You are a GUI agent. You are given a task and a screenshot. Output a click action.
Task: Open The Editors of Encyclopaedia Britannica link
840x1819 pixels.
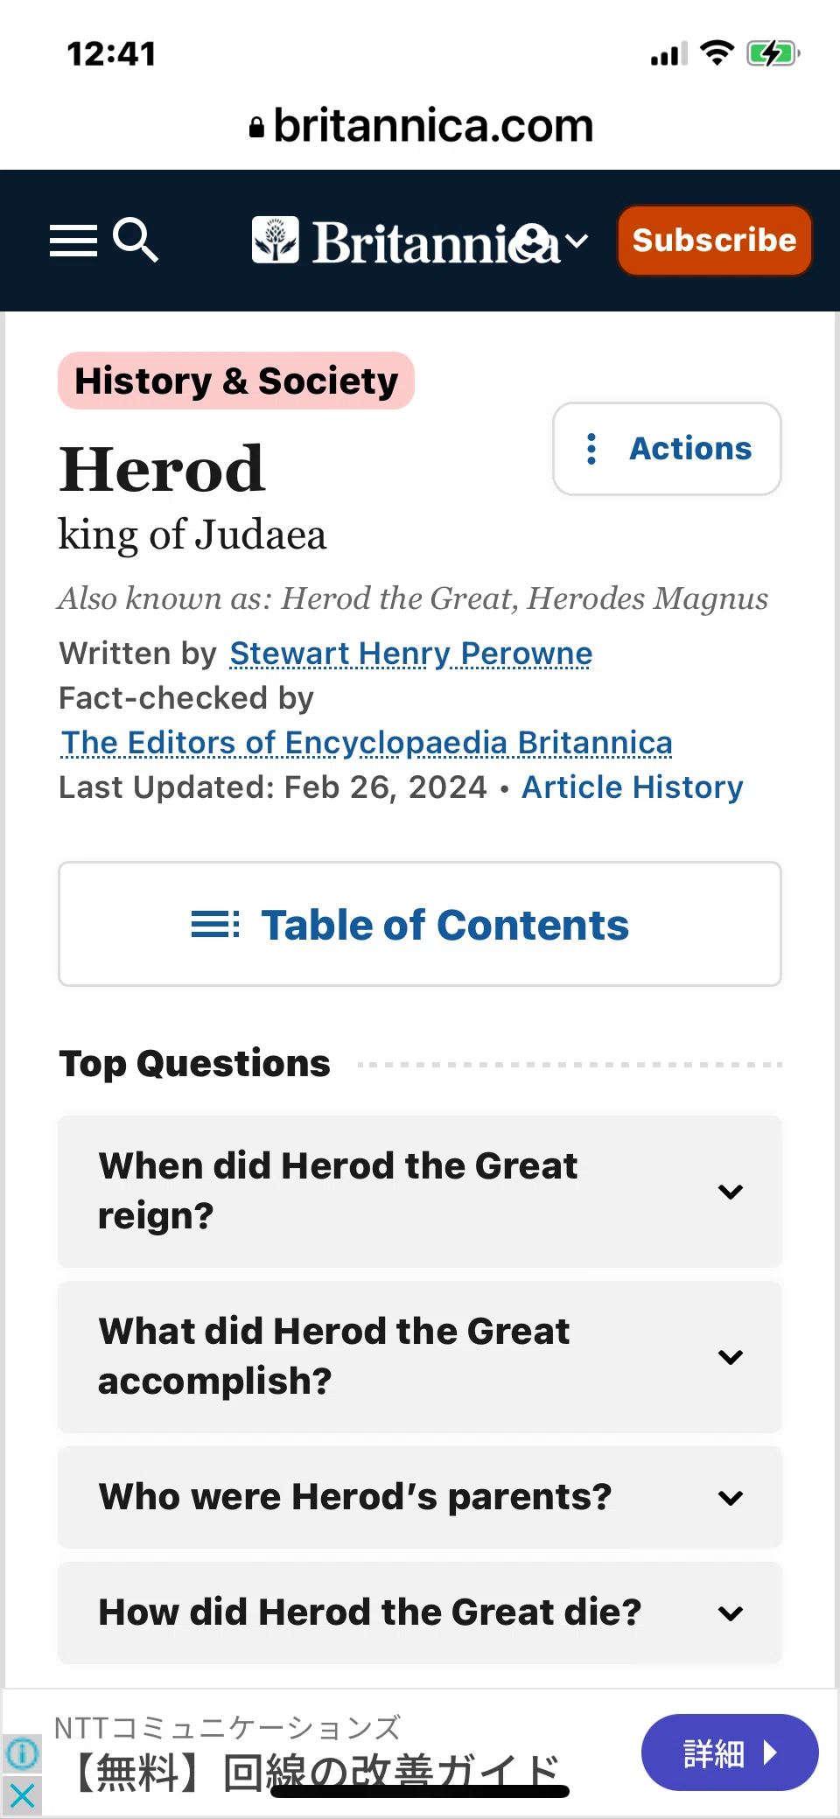pos(367,743)
